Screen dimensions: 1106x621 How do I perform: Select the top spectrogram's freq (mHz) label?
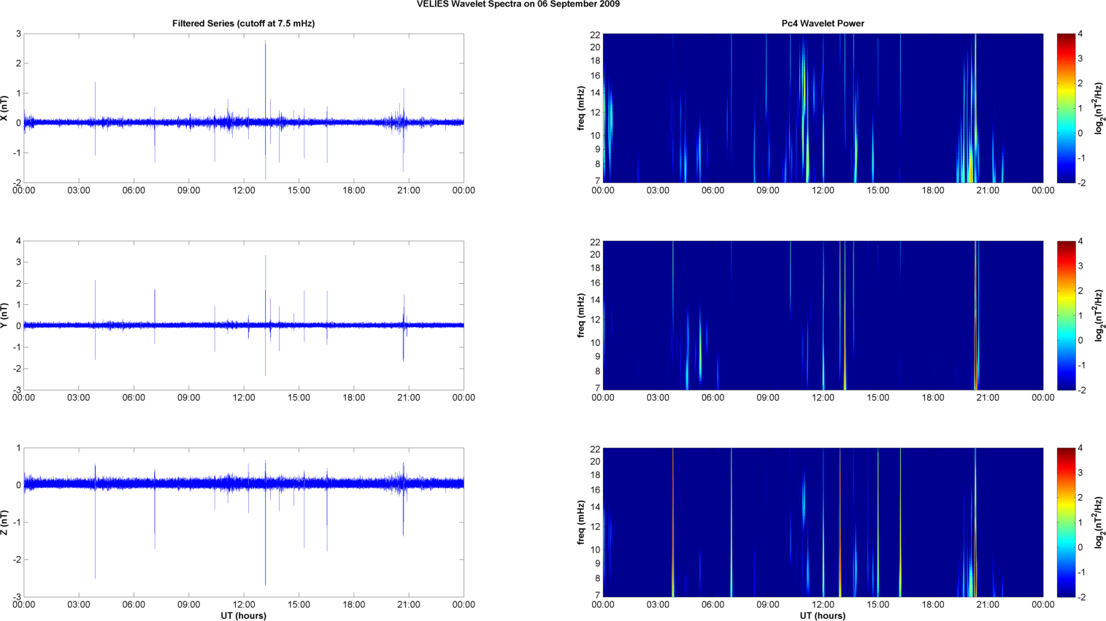(581, 108)
